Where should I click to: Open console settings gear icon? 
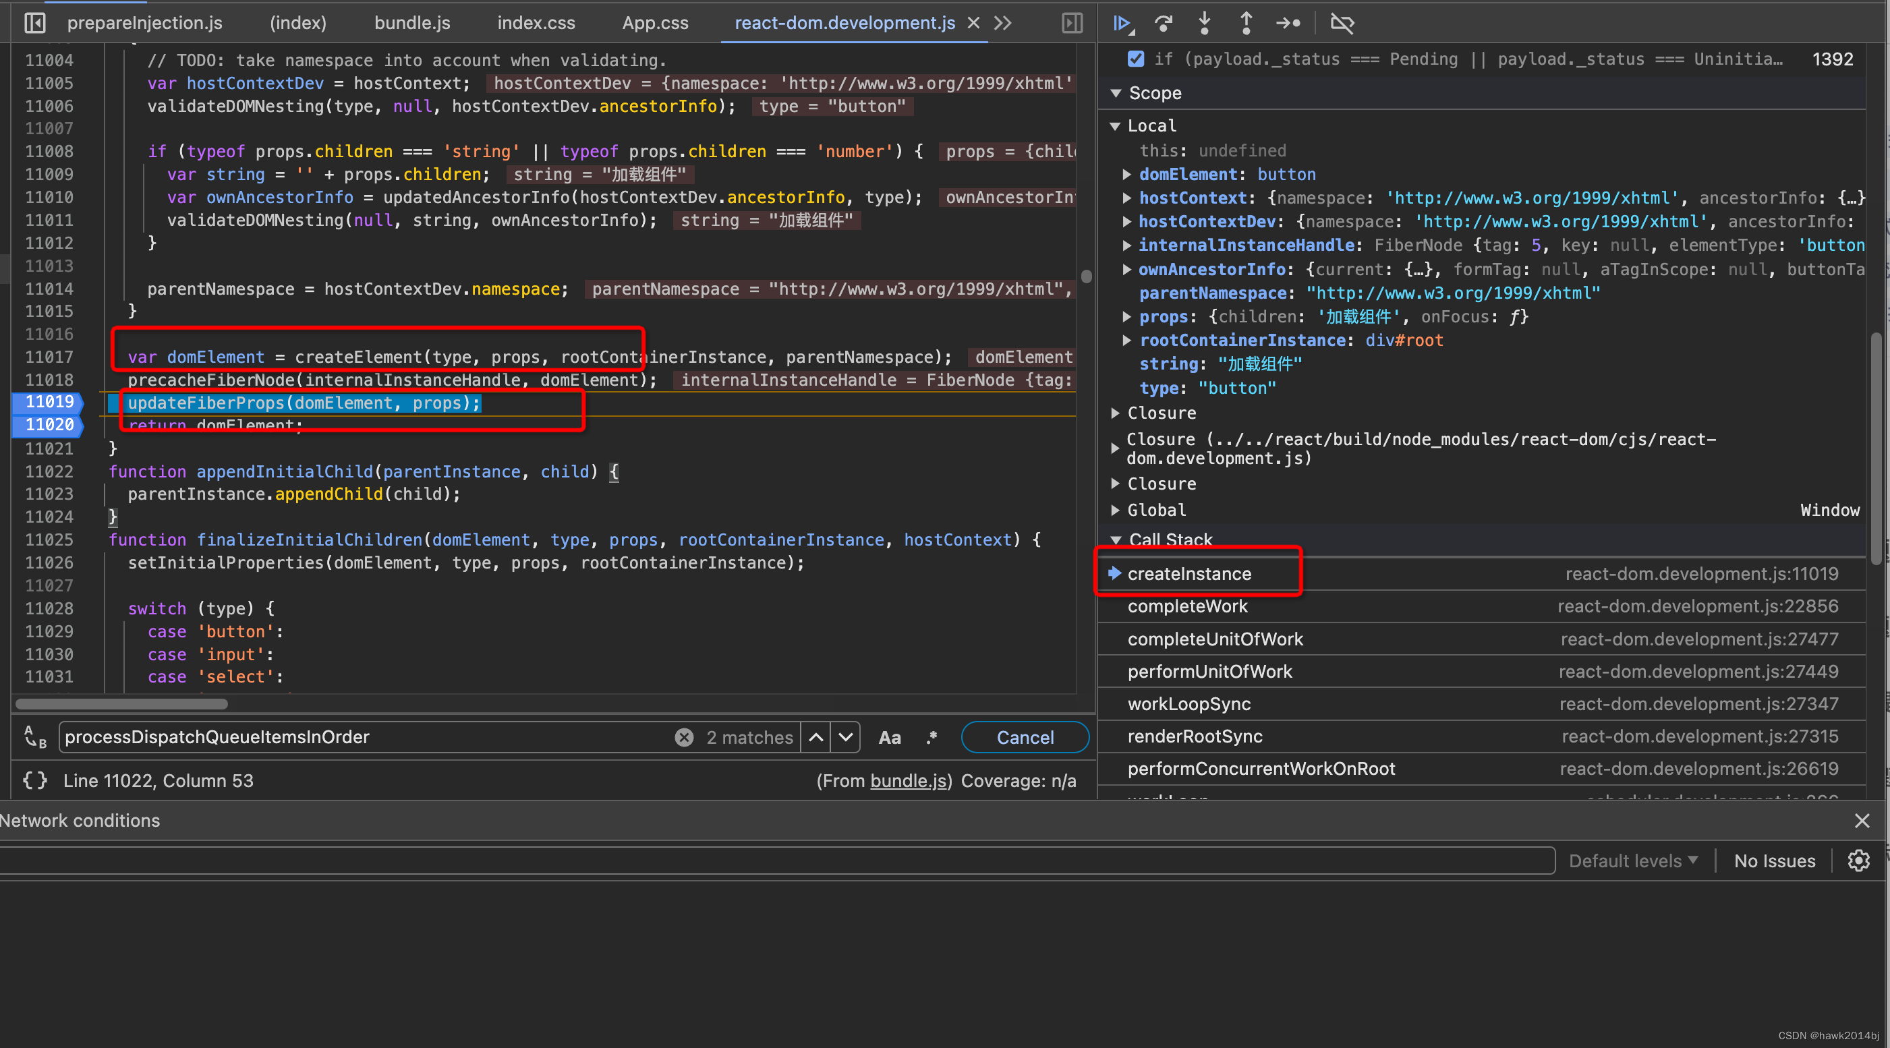(1858, 861)
